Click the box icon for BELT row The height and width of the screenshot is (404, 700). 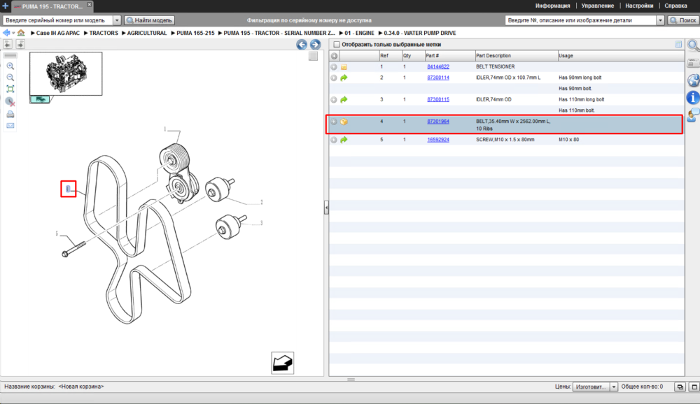344,122
